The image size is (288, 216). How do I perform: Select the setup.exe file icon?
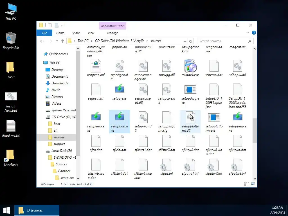click(119, 89)
